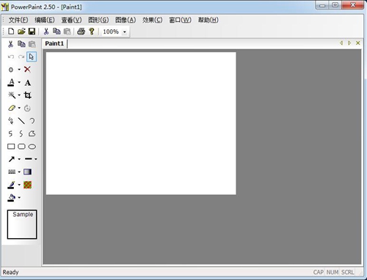Open a file with the folder icon
The image size is (367, 280).
click(x=21, y=32)
